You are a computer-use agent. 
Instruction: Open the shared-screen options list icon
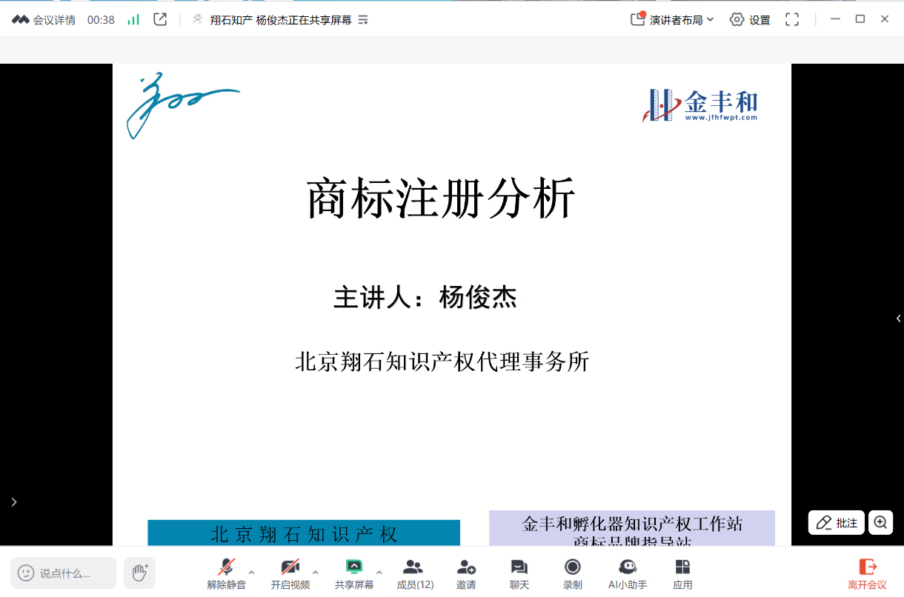click(x=363, y=20)
